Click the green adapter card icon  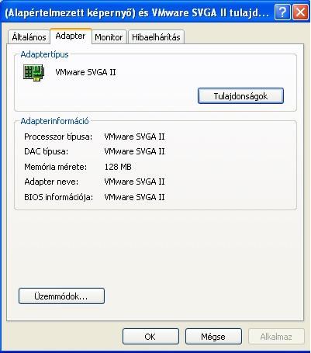[x=34, y=73]
